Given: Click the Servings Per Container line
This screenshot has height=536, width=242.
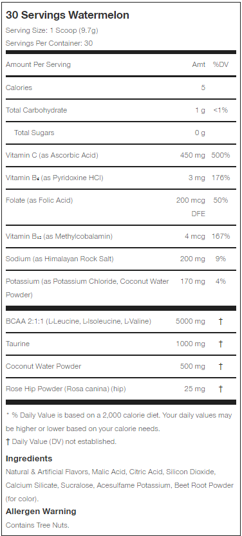Looking at the screenshot, I should pyautogui.click(x=49, y=43).
